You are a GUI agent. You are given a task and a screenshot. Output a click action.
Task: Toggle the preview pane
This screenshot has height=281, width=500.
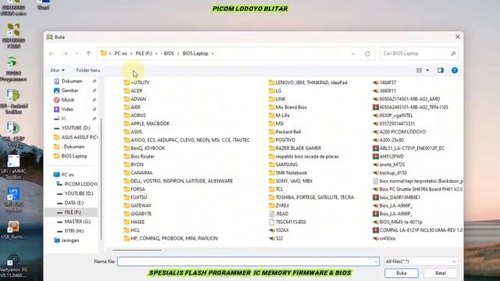coord(441,70)
